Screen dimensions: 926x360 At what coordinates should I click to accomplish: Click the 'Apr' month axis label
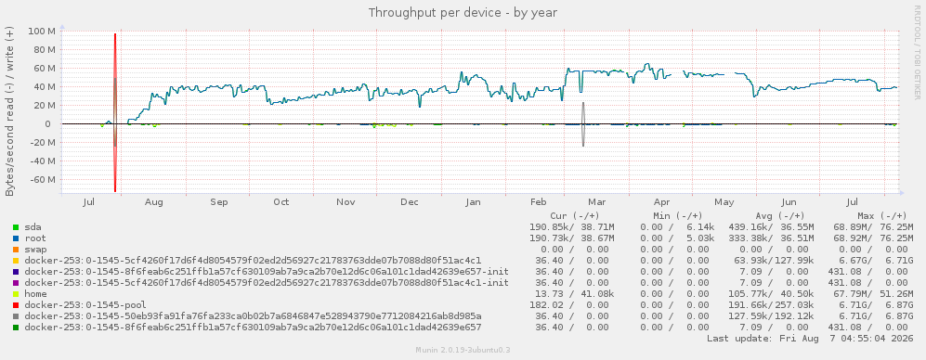click(661, 202)
